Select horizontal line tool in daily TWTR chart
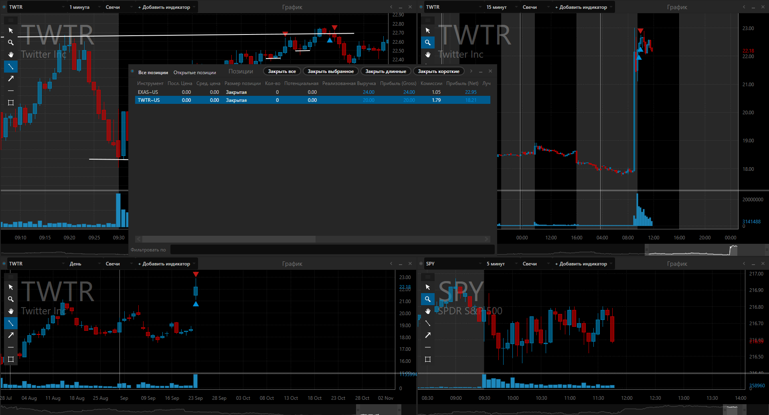The image size is (769, 415). point(11,347)
